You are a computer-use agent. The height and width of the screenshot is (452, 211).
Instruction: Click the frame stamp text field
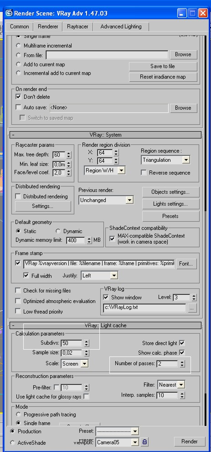coord(99,263)
